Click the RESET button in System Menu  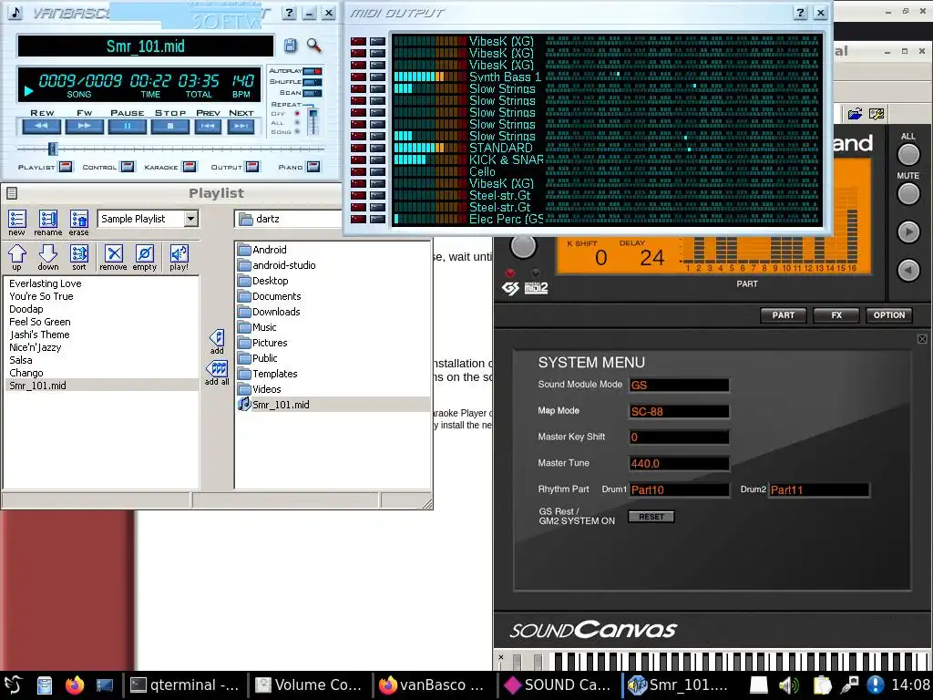(x=651, y=517)
